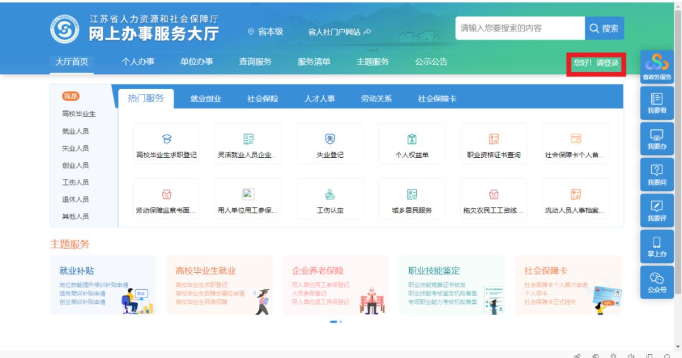
Task: Switch to the 社会保险 tab
Action: [x=263, y=99]
